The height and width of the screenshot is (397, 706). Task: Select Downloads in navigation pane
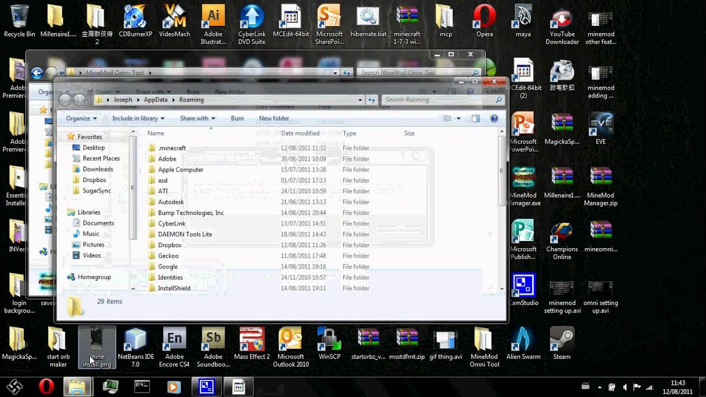point(98,169)
